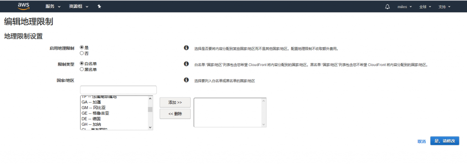Open the 资源组 dropdown menu
This screenshot has height=164, width=467.
coord(78,6)
